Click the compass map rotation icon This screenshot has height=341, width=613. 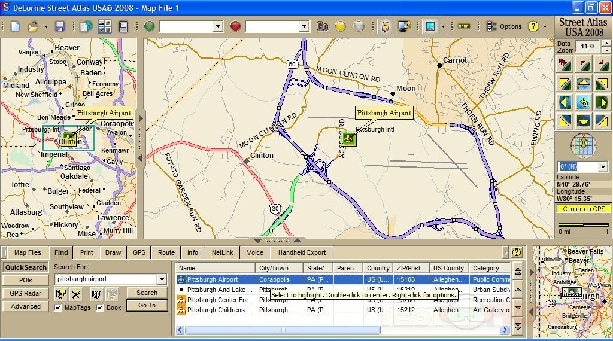584,145
